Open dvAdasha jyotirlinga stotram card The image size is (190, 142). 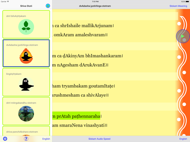tap(26, 53)
